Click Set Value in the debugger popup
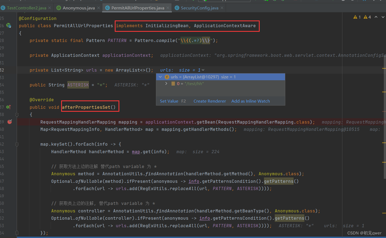Image resolution: width=386 pixels, height=238 pixels. pyautogui.click(x=169, y=101)
